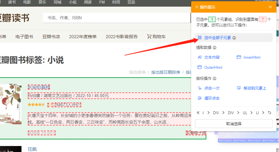
Task: Open 同城 in top navigation bar
Action: pos(58,2)
